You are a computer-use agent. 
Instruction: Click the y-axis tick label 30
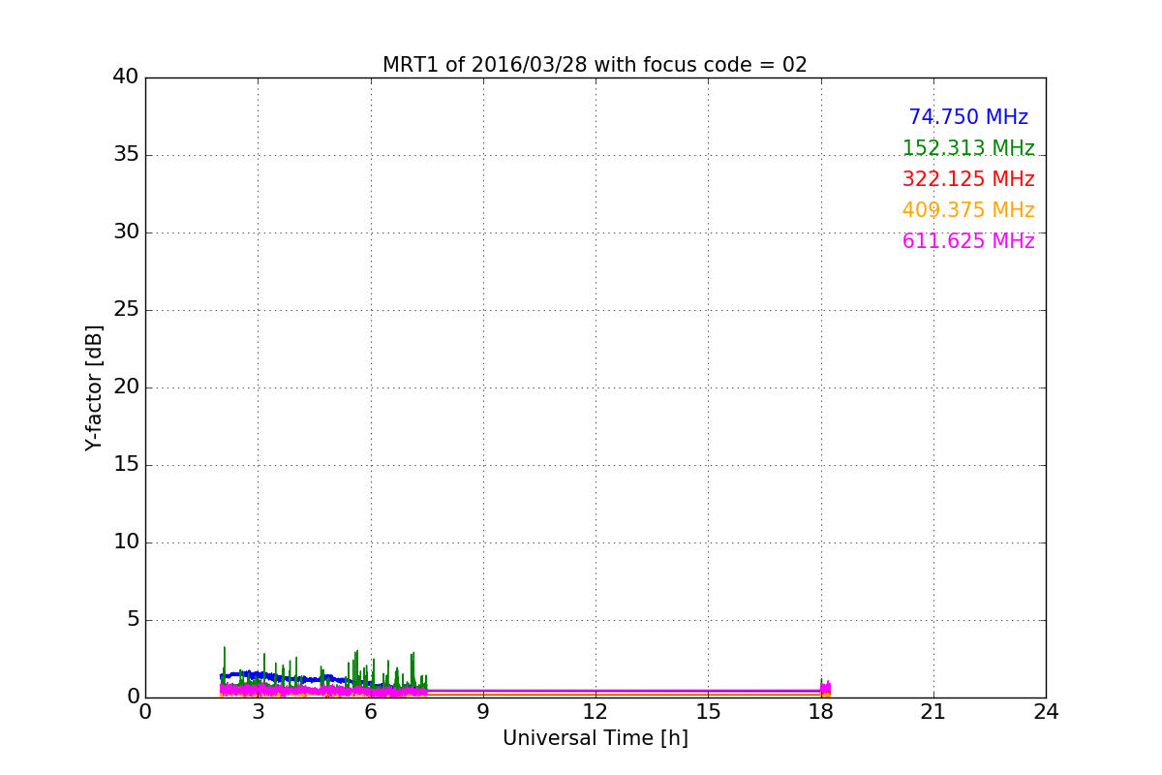pyautogui.click(x=126, y=232)
